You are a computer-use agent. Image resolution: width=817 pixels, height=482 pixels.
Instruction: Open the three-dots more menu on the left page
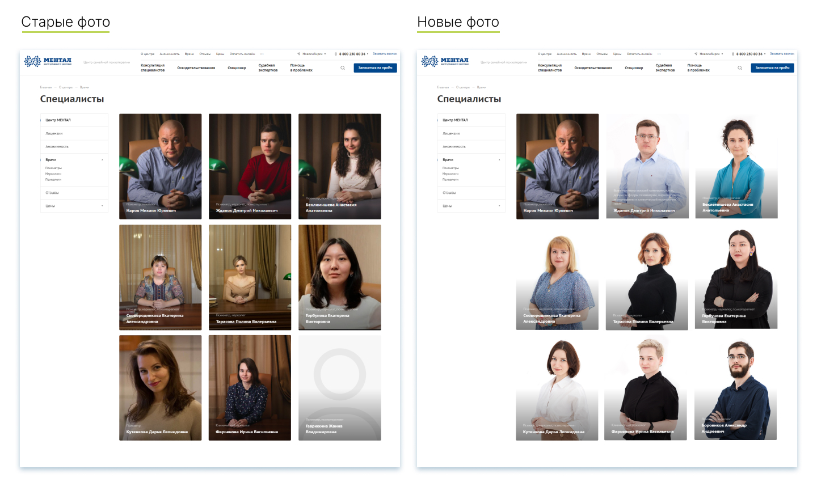tap(262, 54)
